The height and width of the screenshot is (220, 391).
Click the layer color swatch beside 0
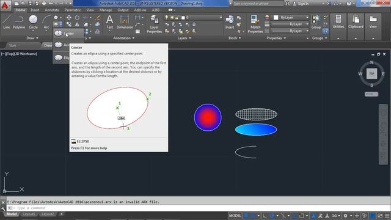(x=183, y=18)
